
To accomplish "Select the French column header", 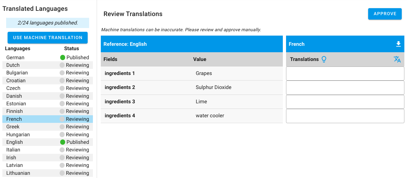I will [x=297, y=44].
